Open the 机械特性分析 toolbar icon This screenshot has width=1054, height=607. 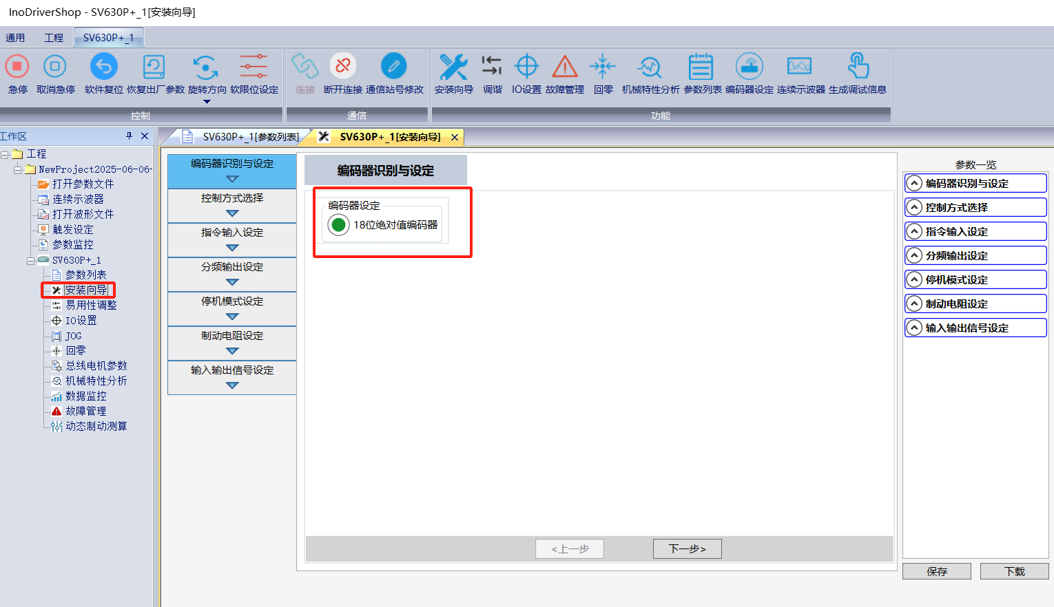(x=650, y=67)
